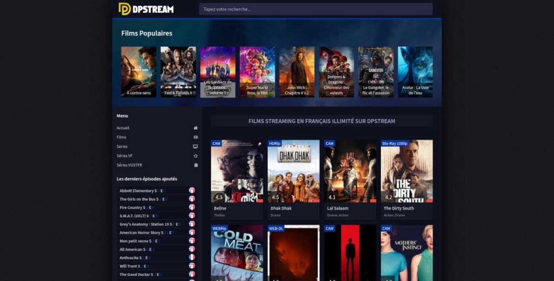
Task: Open Avatar : La Voie de l'eau poster
Action: click(415, 72)
